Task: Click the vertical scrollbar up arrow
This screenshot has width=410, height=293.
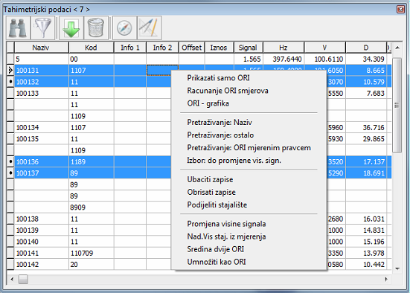Action: coord(397,48)
